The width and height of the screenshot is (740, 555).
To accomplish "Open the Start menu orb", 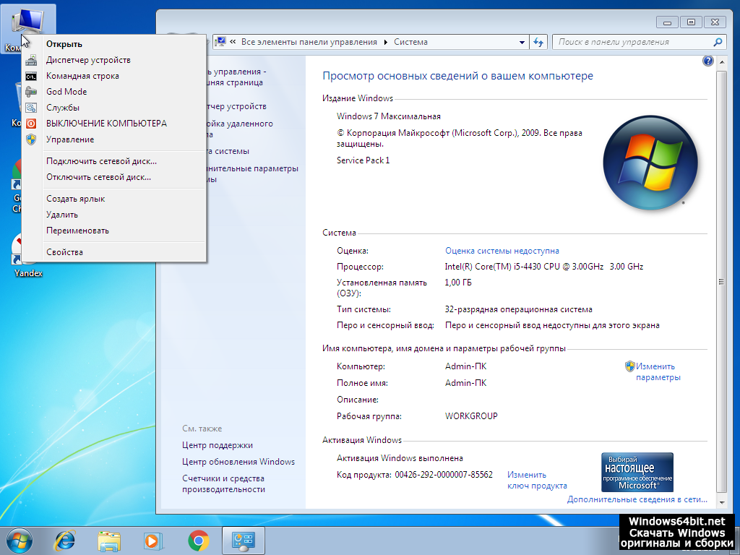I will (x=20, y=541).
